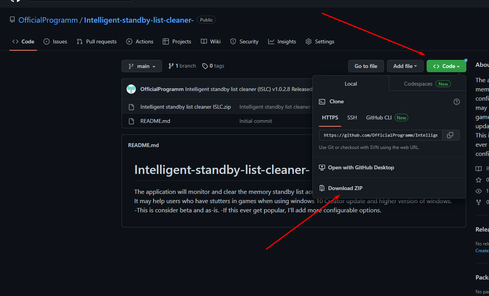Click the file icon next to ISLC.zip
489x296 pixels.
coord(132,107)
